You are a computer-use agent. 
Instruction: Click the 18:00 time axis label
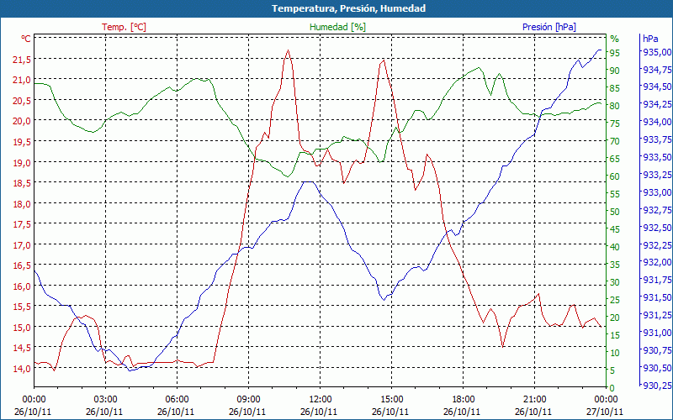tap(464, 400)
